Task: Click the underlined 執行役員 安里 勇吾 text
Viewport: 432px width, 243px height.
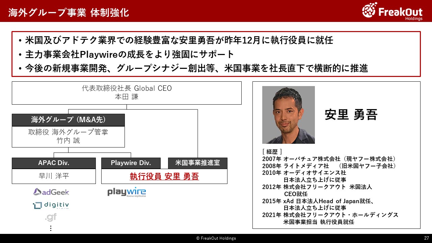Action: 164,177
